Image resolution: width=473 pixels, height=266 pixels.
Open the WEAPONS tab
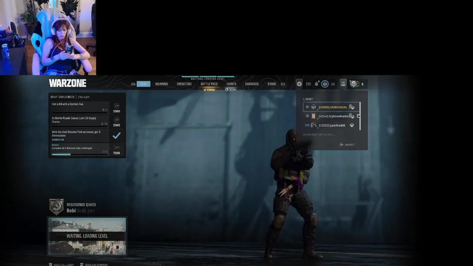point(161,84)
